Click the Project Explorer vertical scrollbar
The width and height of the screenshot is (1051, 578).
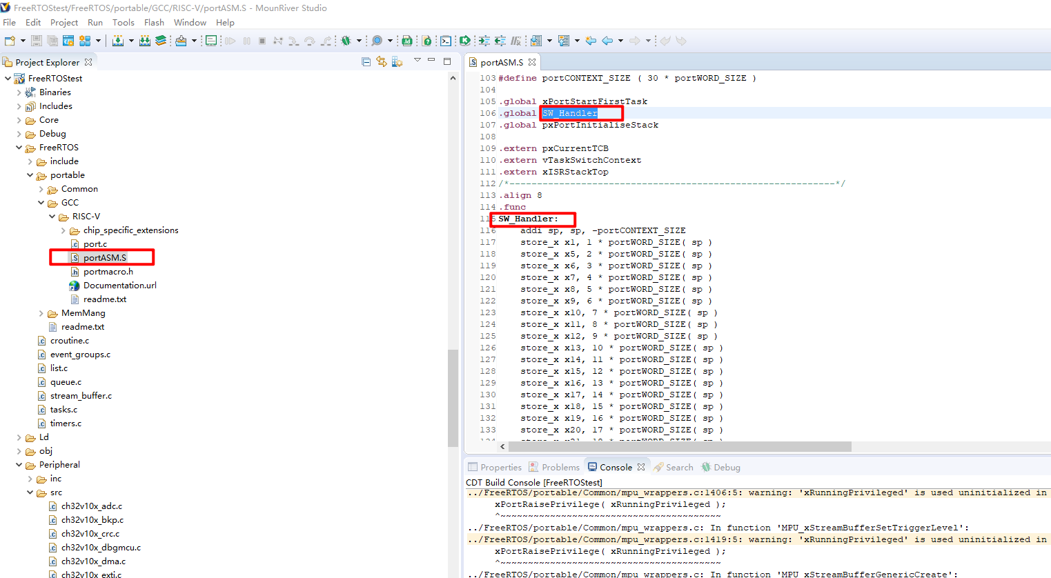(x=453, y=398)
